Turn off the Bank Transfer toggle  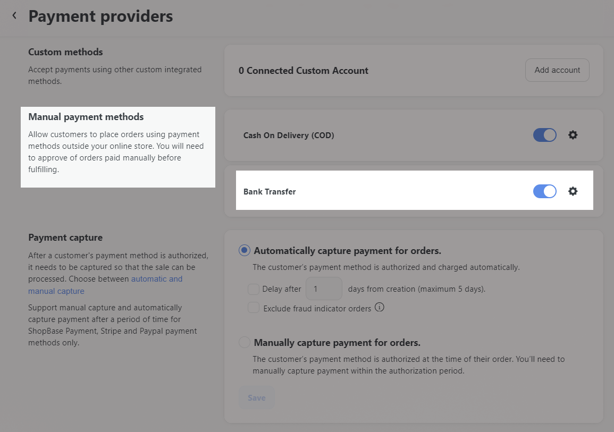544,191
